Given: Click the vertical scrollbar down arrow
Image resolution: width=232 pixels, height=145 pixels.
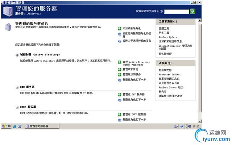Looking at the screenshot, I should click(200, 121).
